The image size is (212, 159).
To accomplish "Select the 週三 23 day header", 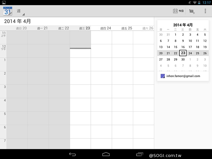I will click(x=84, y=28).
